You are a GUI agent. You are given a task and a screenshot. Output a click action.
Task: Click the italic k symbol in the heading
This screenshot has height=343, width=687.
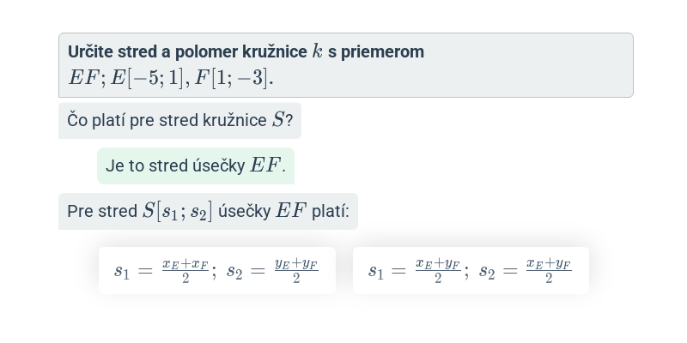click(x=317, y=51)
